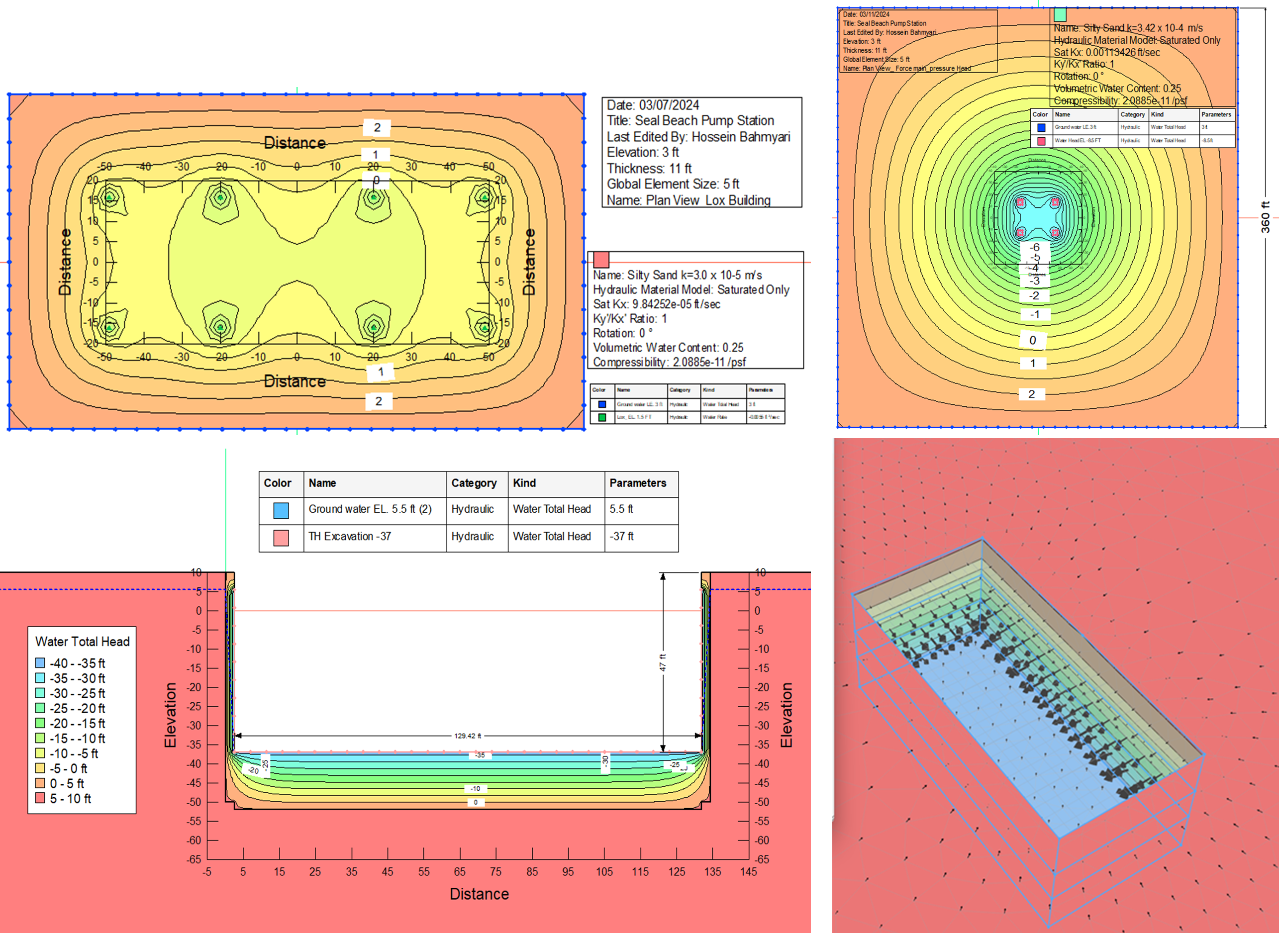This screenshot has width=1279, height=933.
Task: Click the green Lox_EL 1.5 FT swatch
Action: (x=602, y=417)
